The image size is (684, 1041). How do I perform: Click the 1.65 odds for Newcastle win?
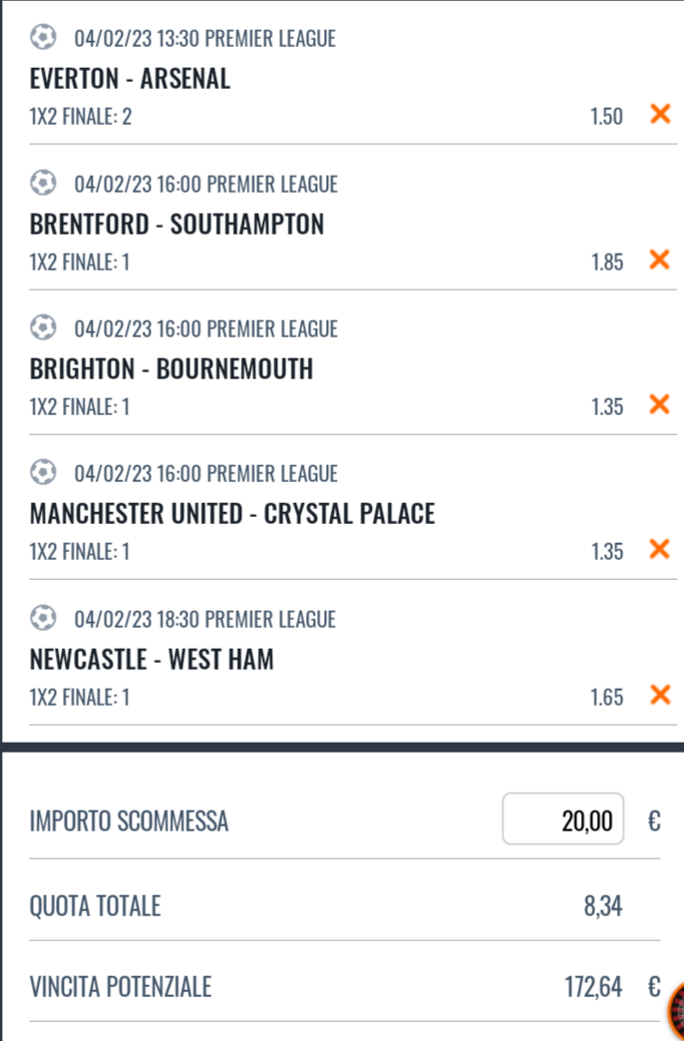[x=606, y=697]
